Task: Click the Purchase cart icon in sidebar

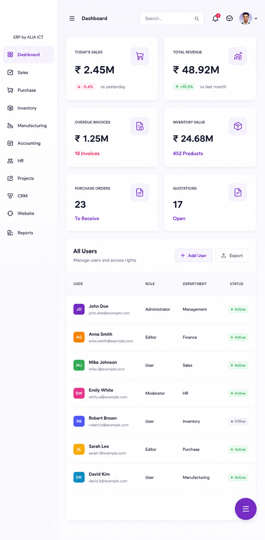Action: 10,90
